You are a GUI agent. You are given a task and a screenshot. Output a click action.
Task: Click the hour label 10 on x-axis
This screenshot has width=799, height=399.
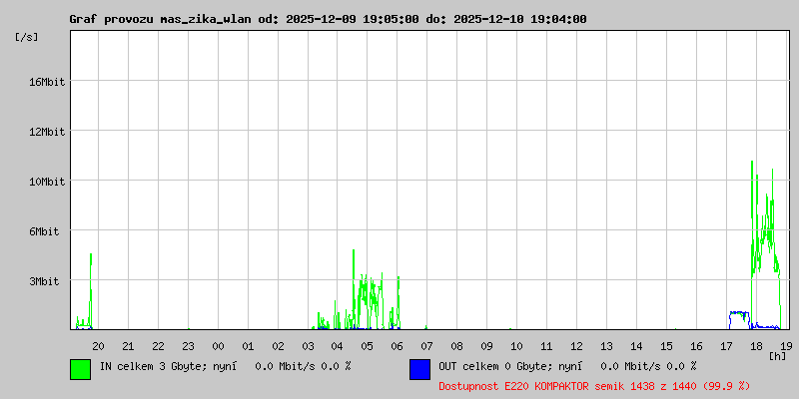[x=516, y=346]
